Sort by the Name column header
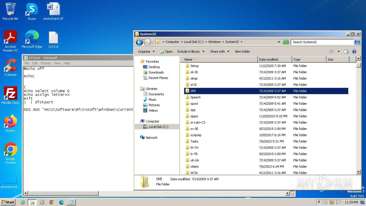Image resolution: width=366 pixels, height=206 pixels. 219,60
